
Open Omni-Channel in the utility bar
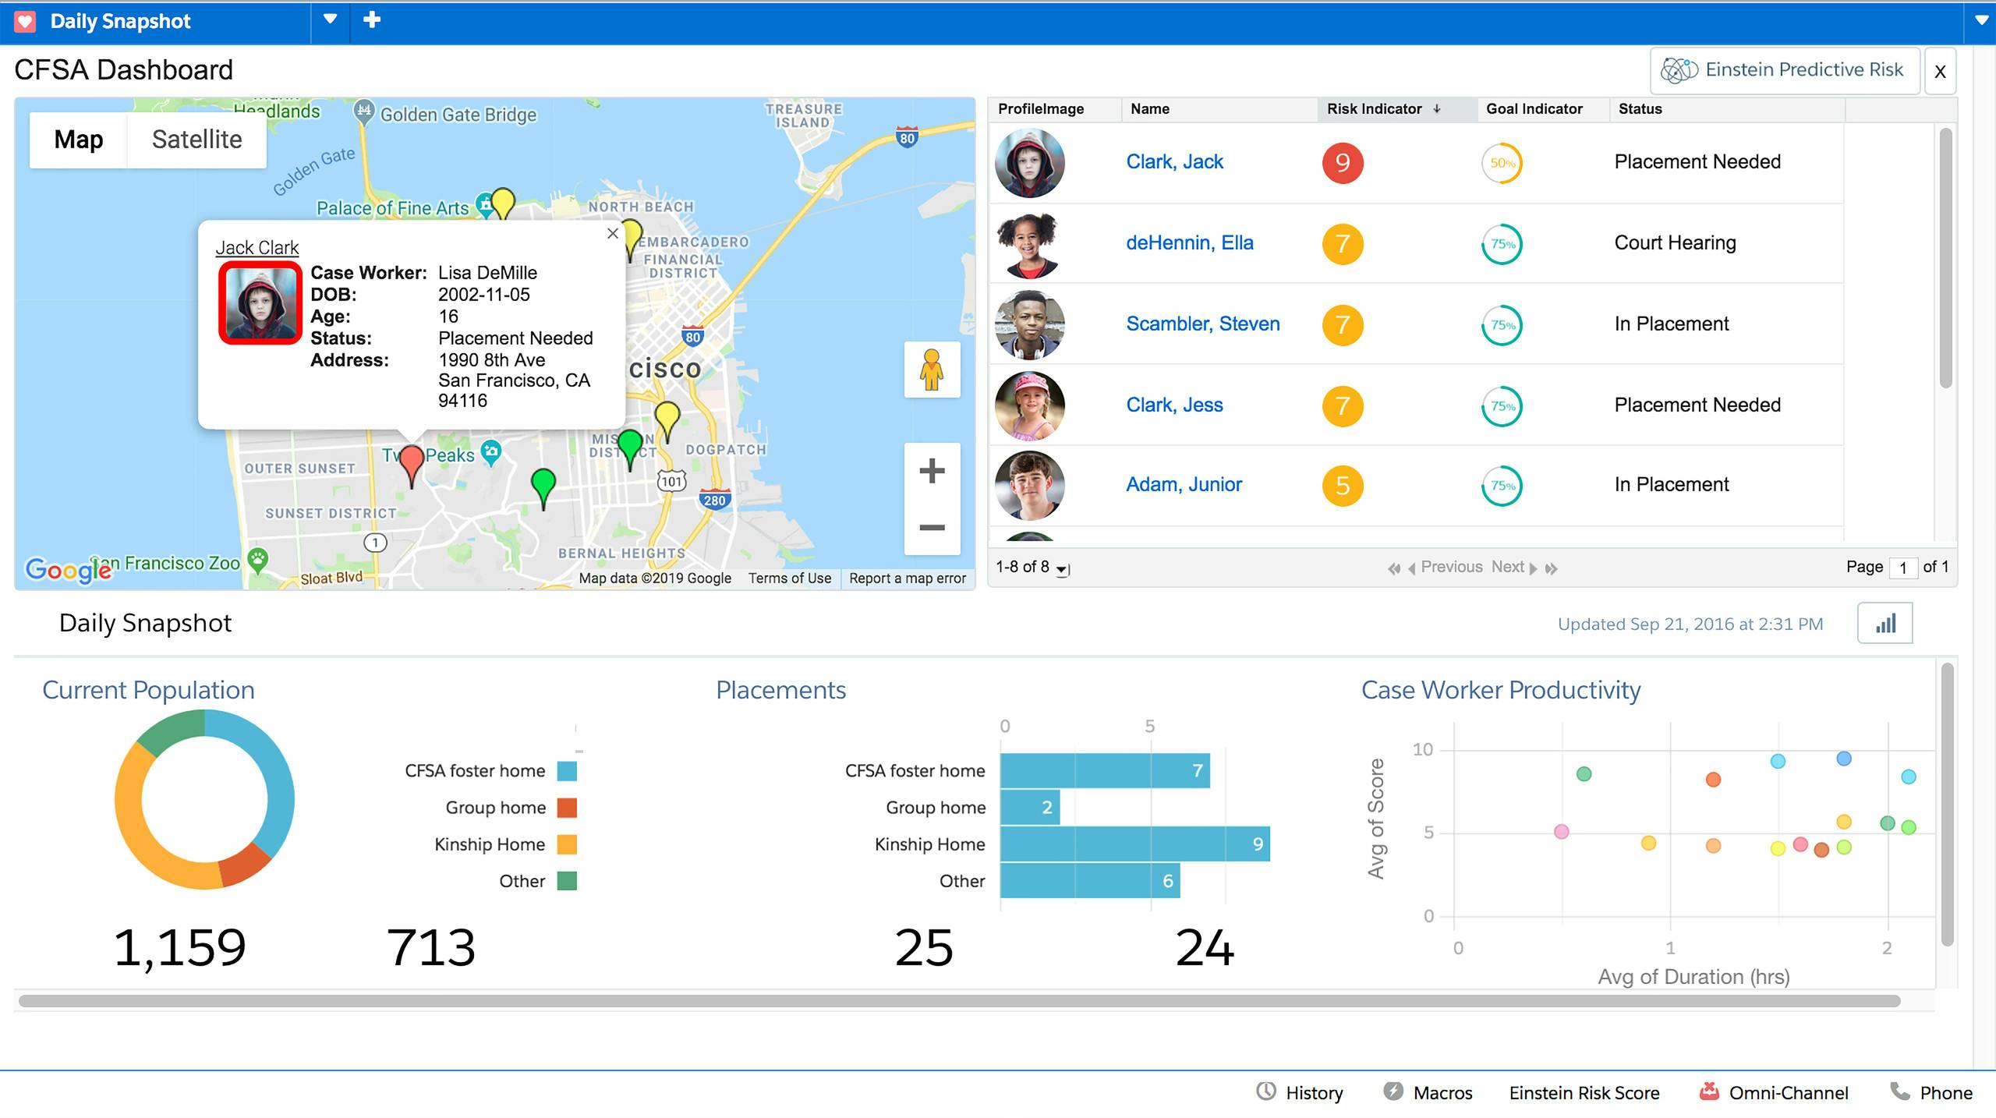(1774, 1092)
